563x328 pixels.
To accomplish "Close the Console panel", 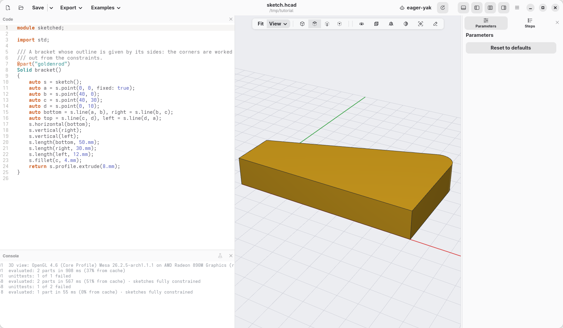I will click(x=231, y=256).
